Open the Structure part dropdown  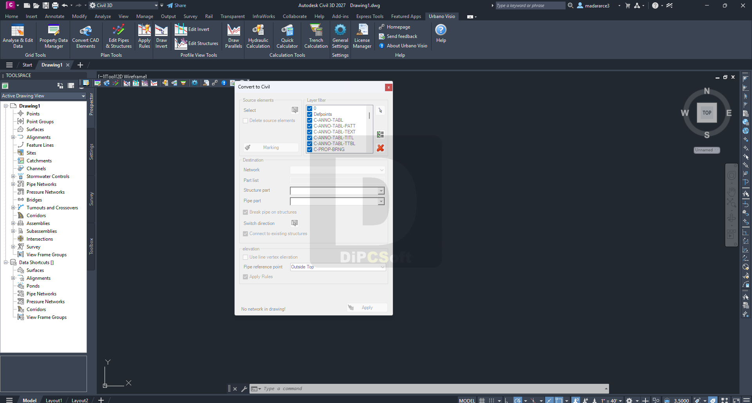[x=337, y=191]
